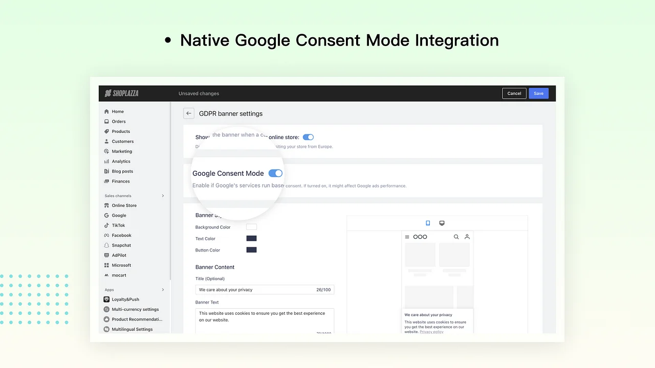Open the Marketing section
The width and height of the screenshot is (655, 368).
(122, 151)
